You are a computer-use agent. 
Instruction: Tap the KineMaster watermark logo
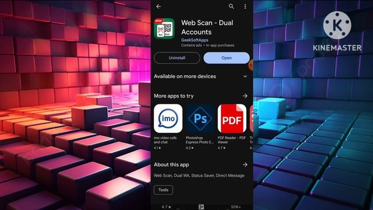point(337,32)
